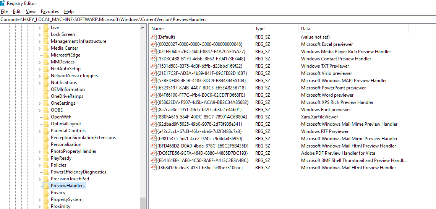
Task: Open the File menu
Action: coord(4,11)
